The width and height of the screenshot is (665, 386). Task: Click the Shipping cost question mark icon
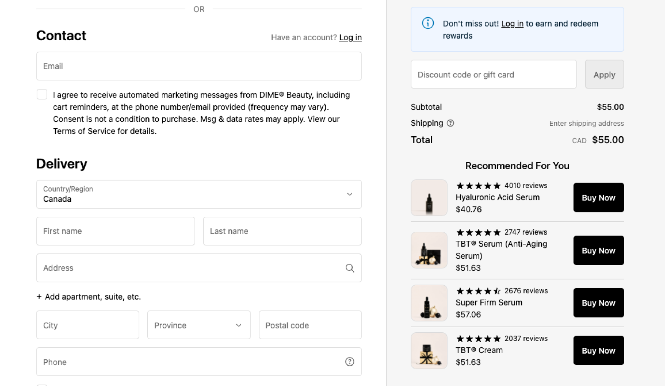pos(451,123)
